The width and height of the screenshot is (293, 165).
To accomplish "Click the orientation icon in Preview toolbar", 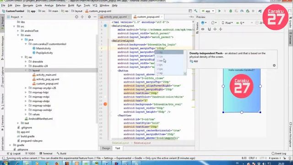I will [x=214, y=23].
